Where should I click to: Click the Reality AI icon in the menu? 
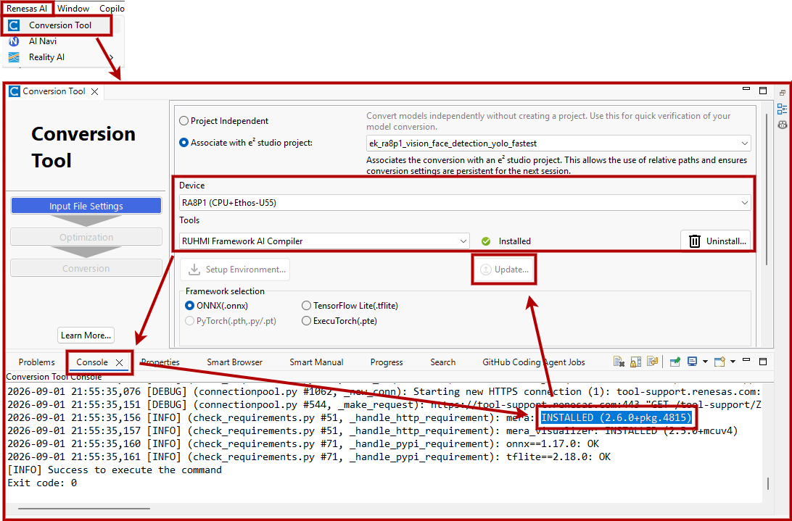tap(15, 57)
